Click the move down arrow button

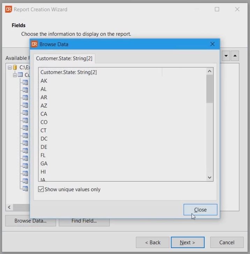[226, 56]
